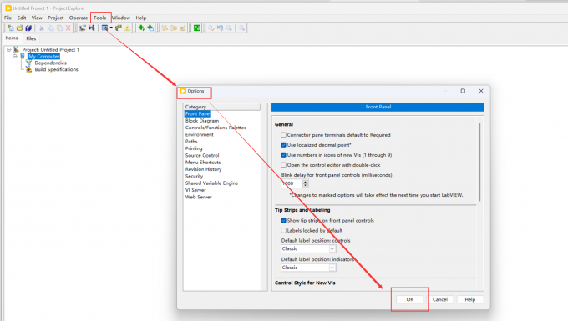Viewport: 568px width, 321px height.
Task: Click the Copy toolbar icon
Action: (51, 28)
